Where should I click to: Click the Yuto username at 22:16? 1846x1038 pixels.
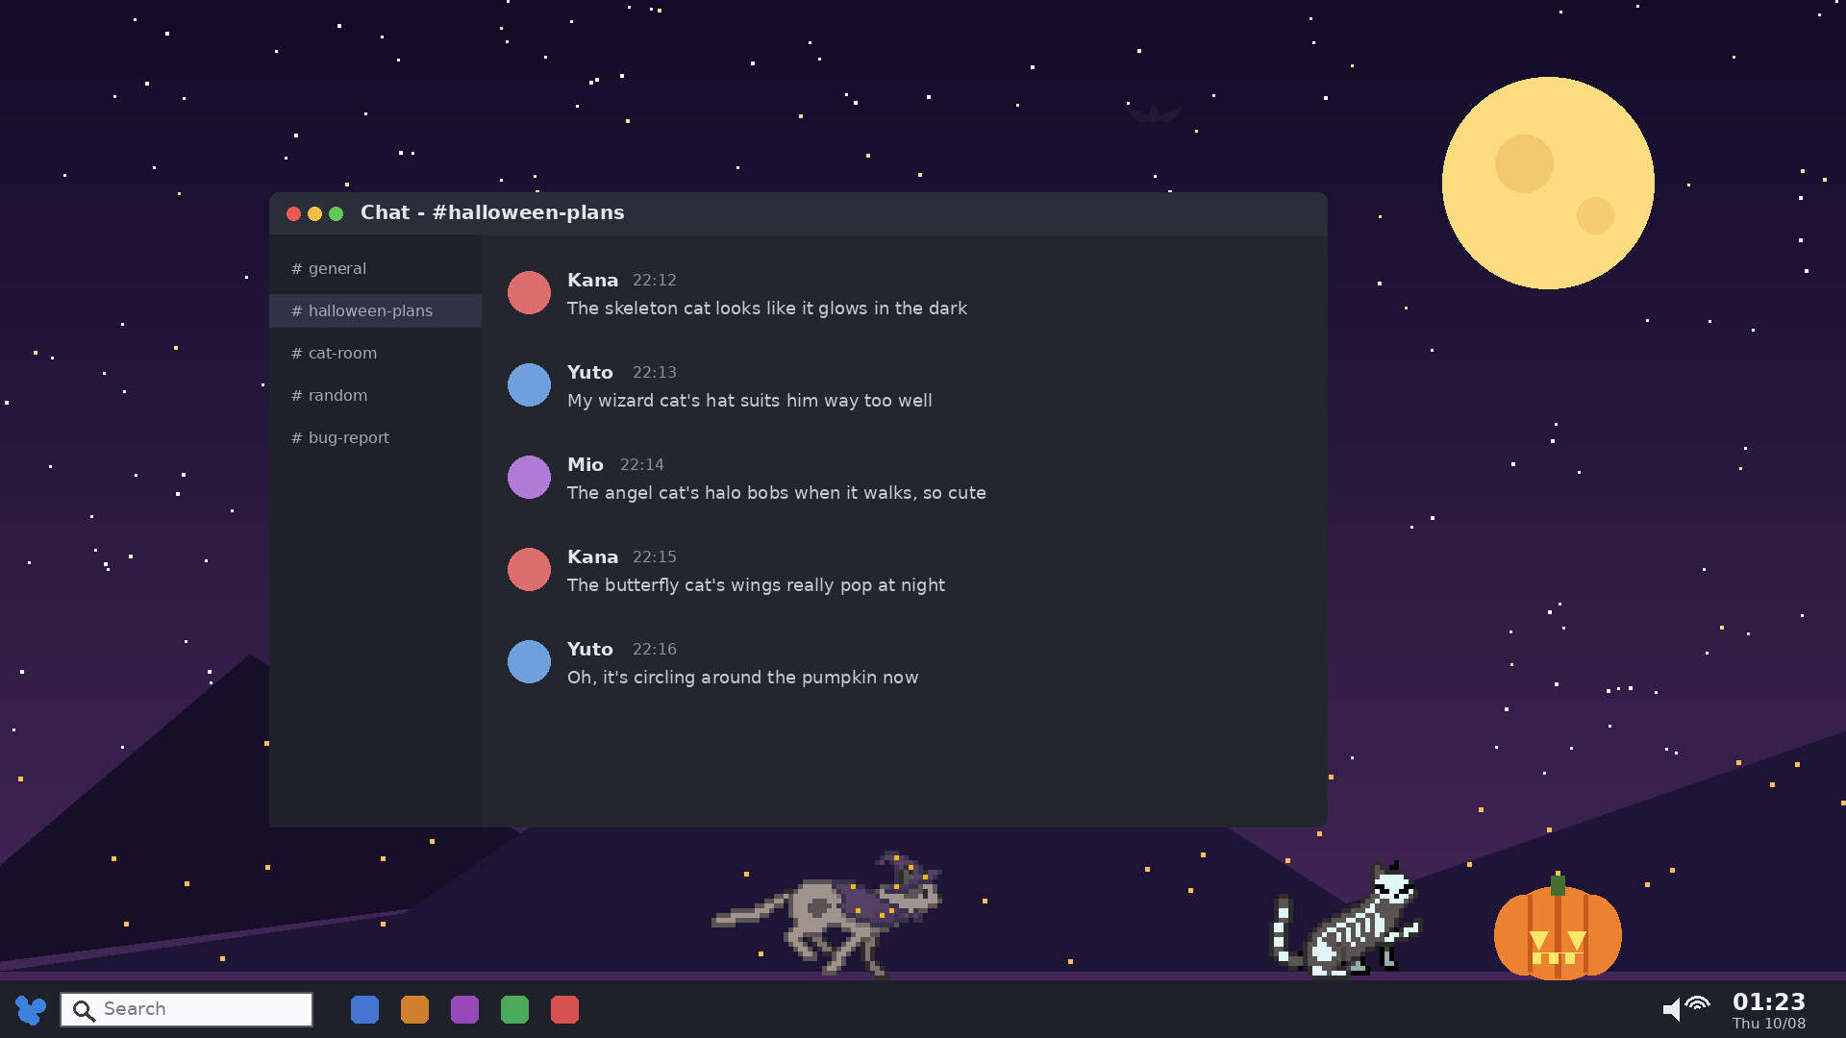click(x=589, y=649)
